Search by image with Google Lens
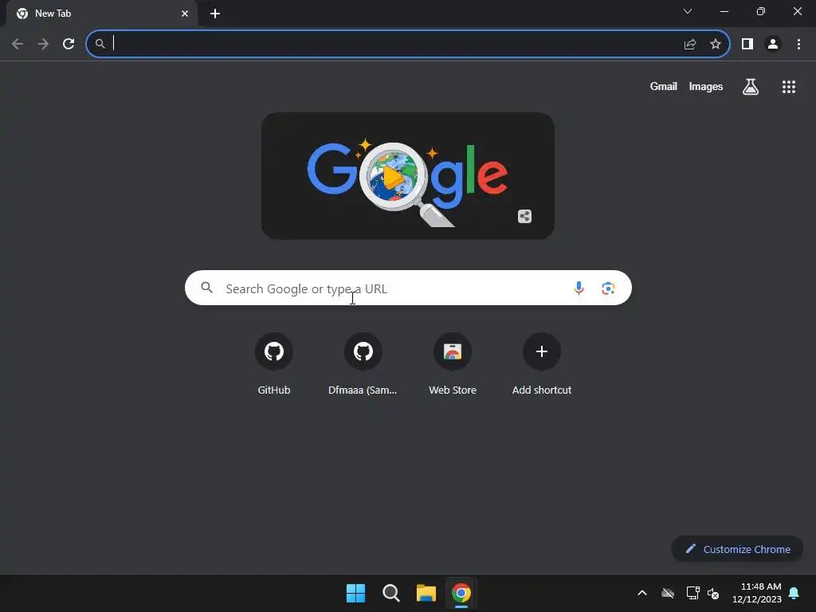This screenshot has width=816, height=612. pos(608,288)
